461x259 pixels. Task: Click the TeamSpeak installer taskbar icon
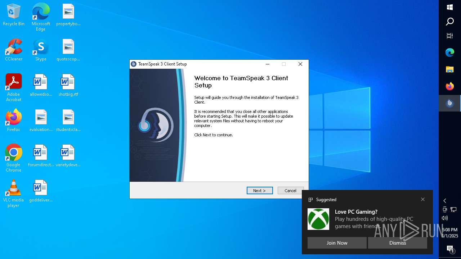[450, 103]
